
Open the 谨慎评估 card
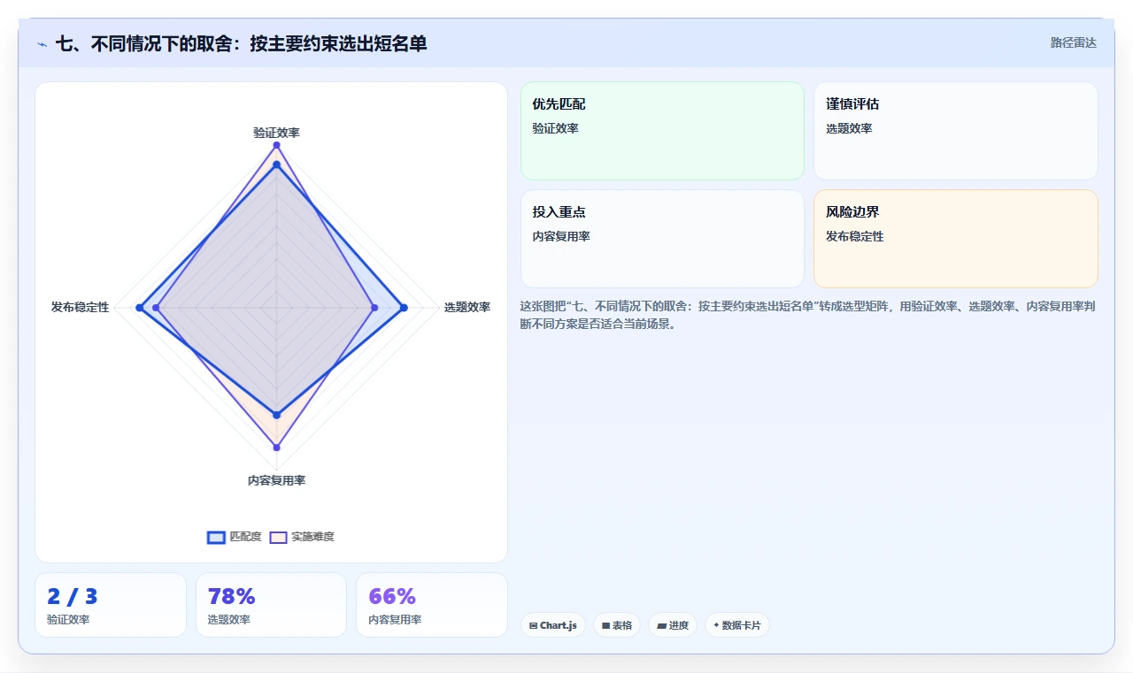[x=956, y=131]
